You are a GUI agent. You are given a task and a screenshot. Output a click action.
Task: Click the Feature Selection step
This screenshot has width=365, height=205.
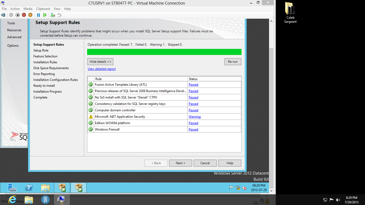(x=45, y=56)
